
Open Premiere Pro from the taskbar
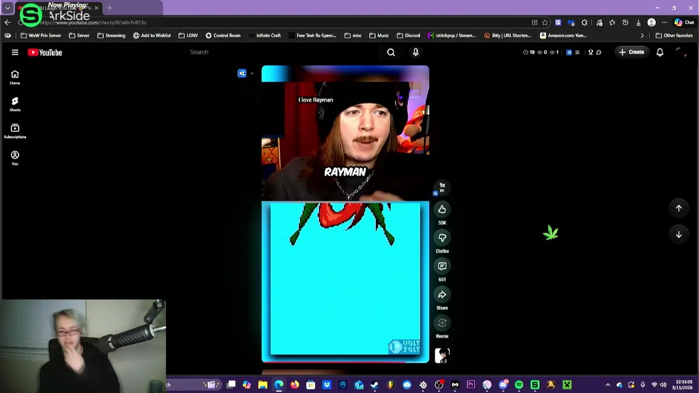click(x=471, y=385)
